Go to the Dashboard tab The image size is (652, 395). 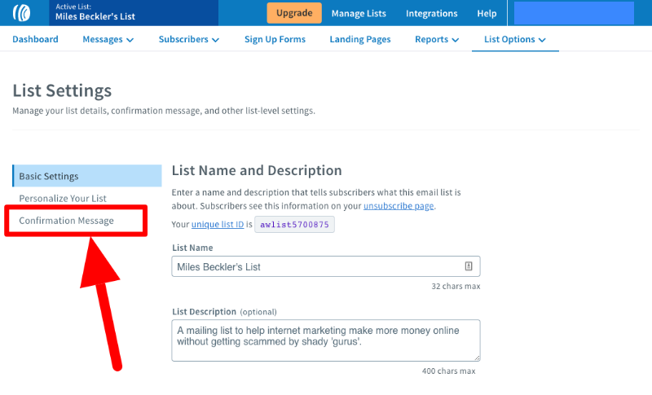35,39
